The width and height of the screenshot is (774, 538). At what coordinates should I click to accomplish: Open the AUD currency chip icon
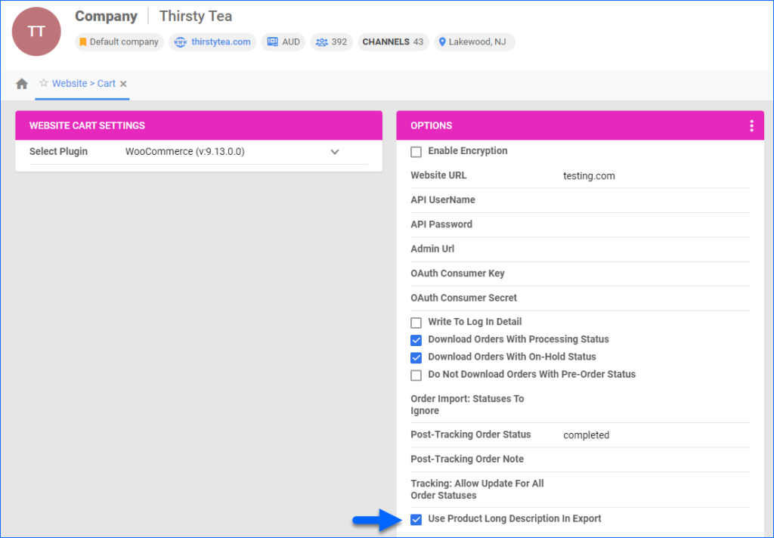(x=272, y=42)
